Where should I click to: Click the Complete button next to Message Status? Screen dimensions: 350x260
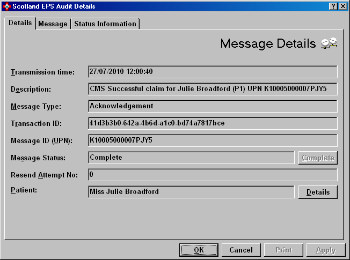[318, 158]
